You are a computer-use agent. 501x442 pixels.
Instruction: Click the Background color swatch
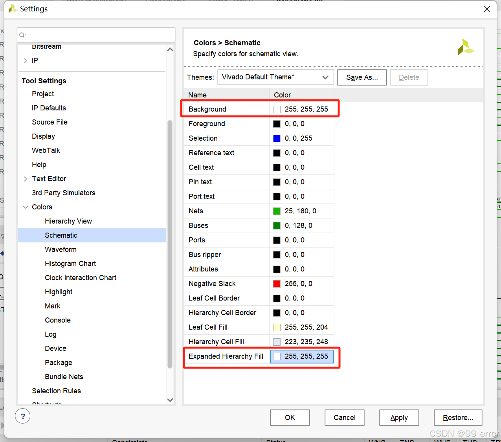(x=277, y=109)
